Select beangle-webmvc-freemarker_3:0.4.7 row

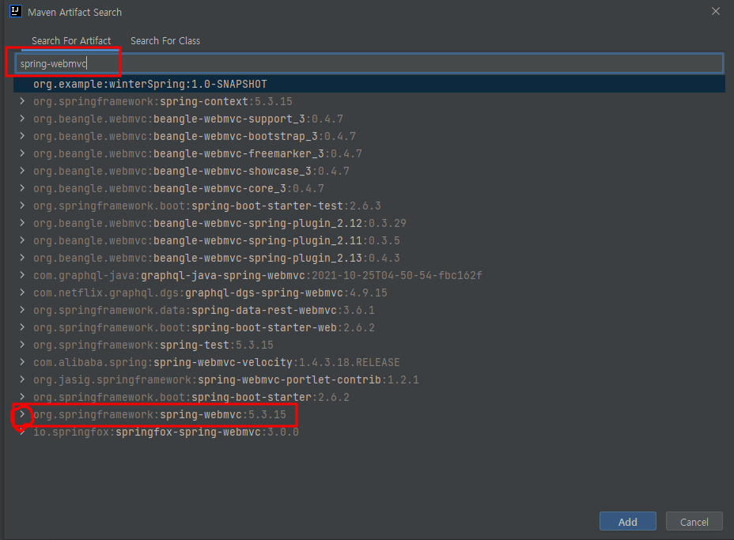[369, 153]
